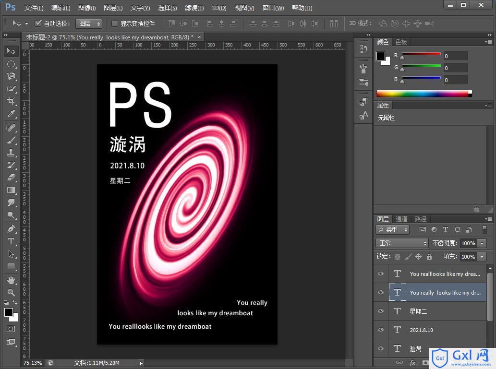
Task: Toggle layer filtering switch in Layers panel
Action: tap(484, 229)
